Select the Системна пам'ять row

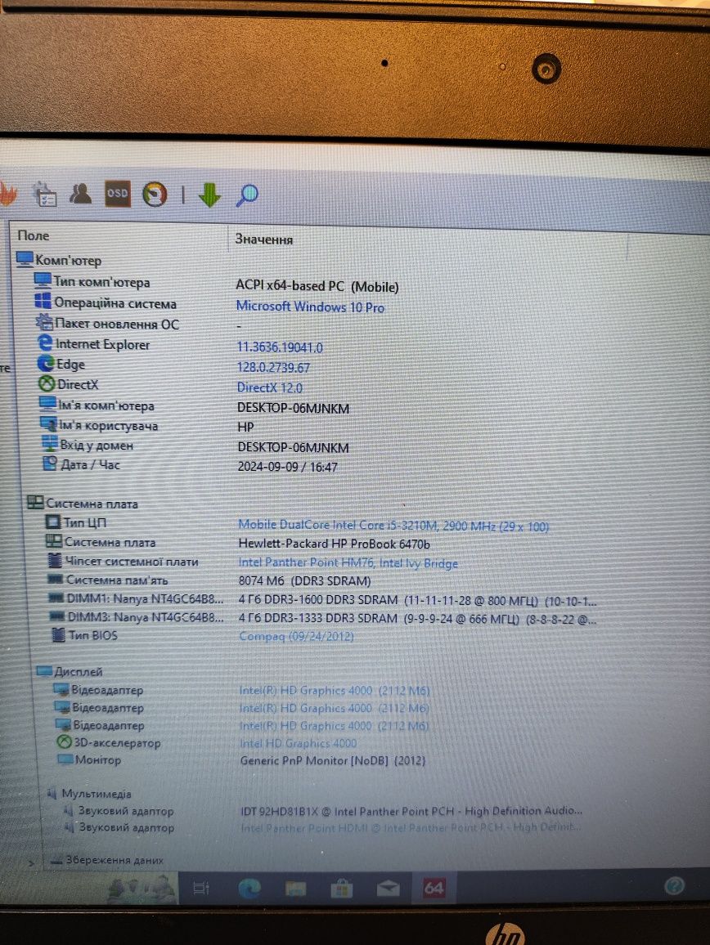coord(108,580)
